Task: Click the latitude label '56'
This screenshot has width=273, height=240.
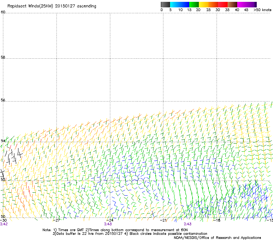Action: coord(3,100)
